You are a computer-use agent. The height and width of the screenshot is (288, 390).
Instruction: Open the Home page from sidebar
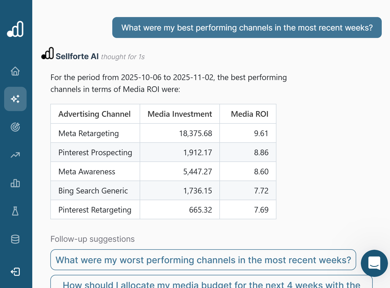click(x=15, y=71)
